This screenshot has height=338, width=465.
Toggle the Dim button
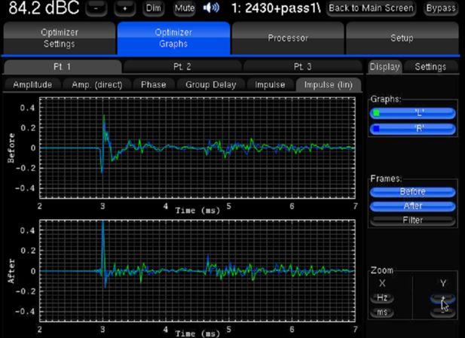[x=154, y=8]
